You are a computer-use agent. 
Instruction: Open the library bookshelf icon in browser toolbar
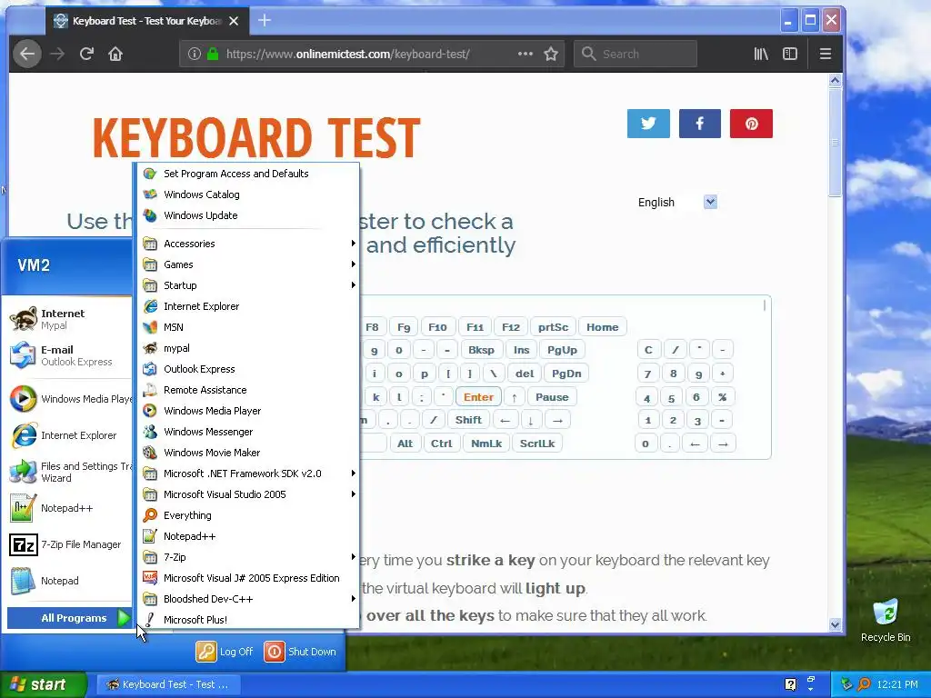(761, 54)
